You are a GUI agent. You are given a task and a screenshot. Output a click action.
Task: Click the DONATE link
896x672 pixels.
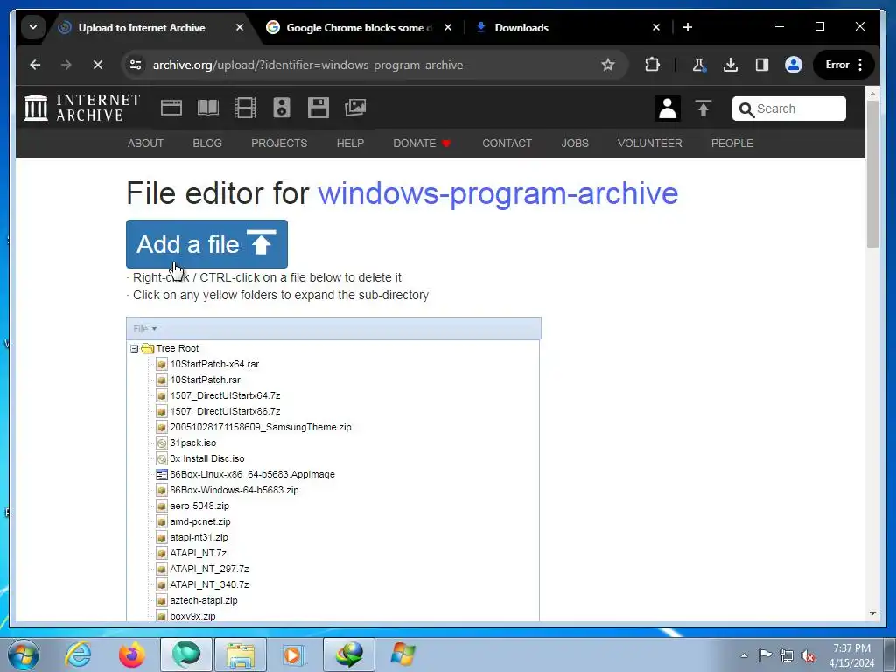[x=422, y=143]
